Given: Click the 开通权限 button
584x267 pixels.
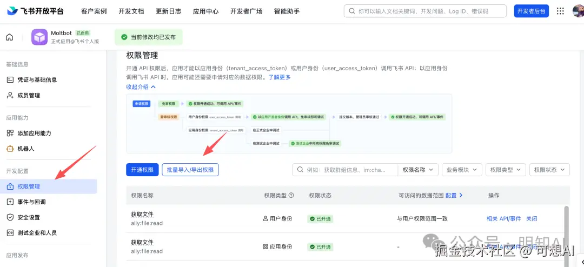Looking at the screenshot, I should point(142,170).
